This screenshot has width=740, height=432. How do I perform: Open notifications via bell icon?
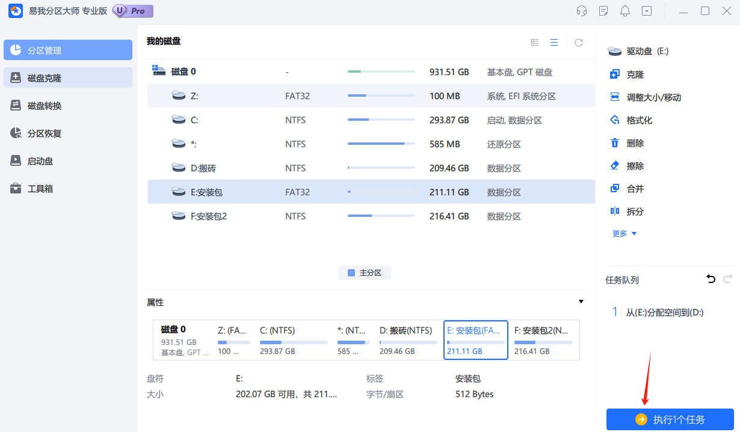click(x=625, y=11)
